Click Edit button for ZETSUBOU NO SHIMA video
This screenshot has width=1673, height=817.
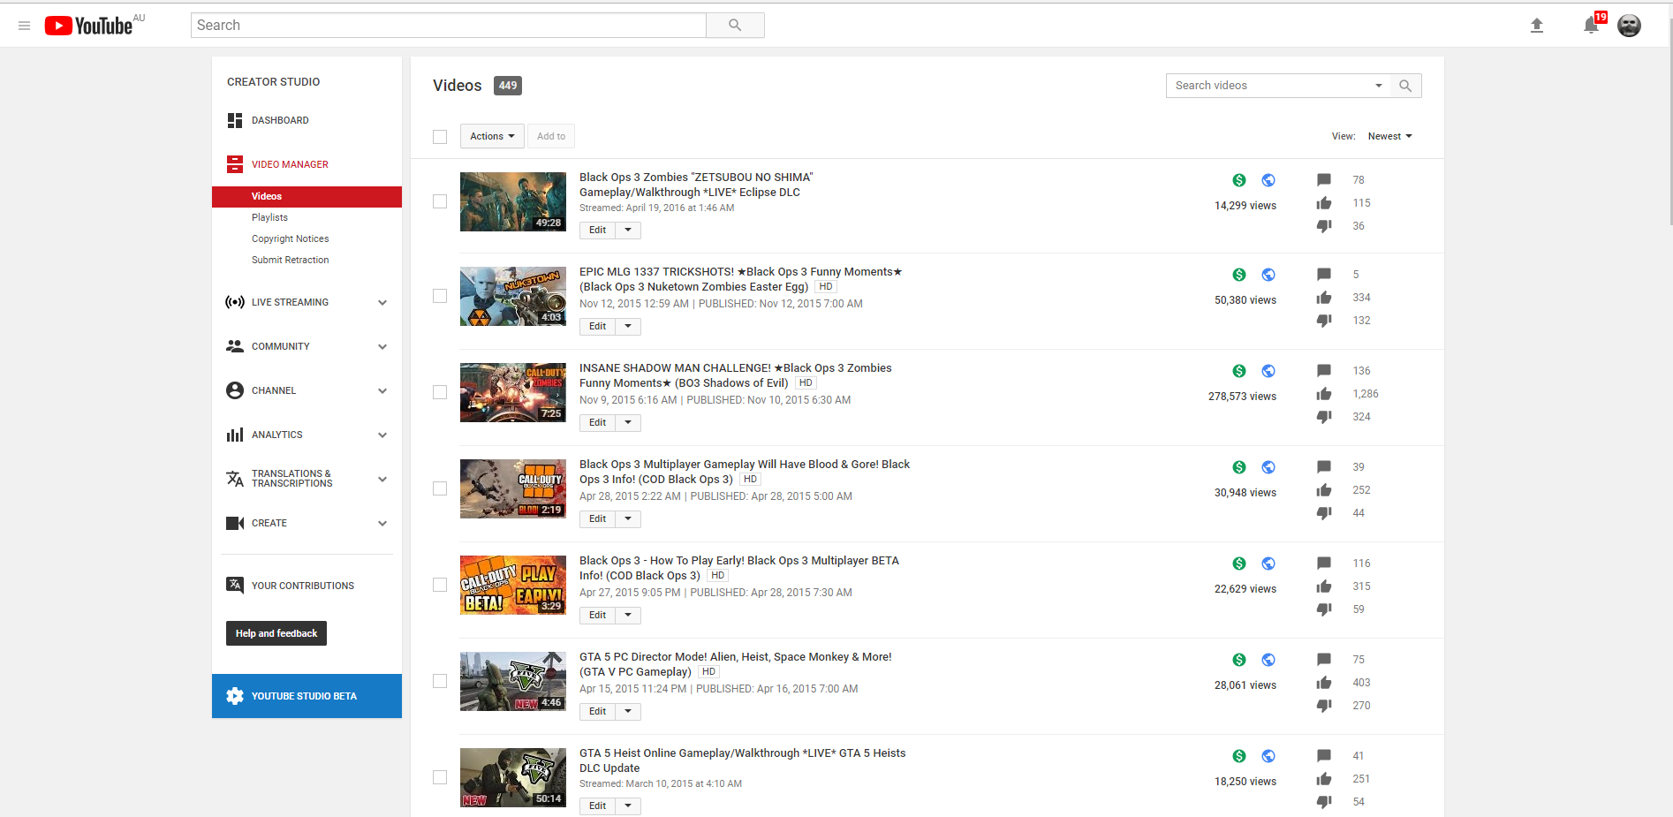click(598, 230)
